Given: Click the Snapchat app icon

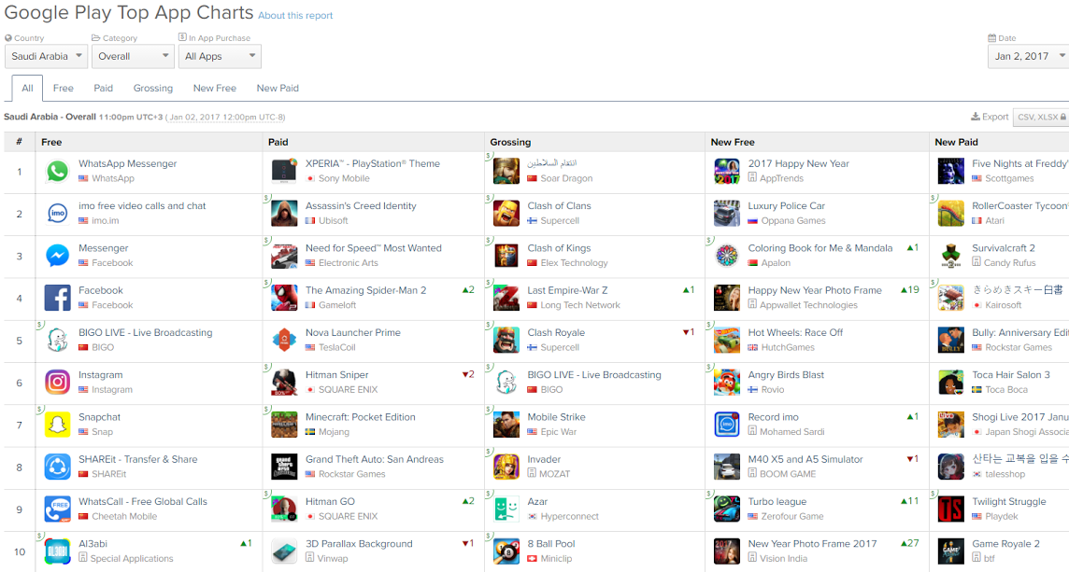Looking at the screenshot, I should (x=58, y=426).
